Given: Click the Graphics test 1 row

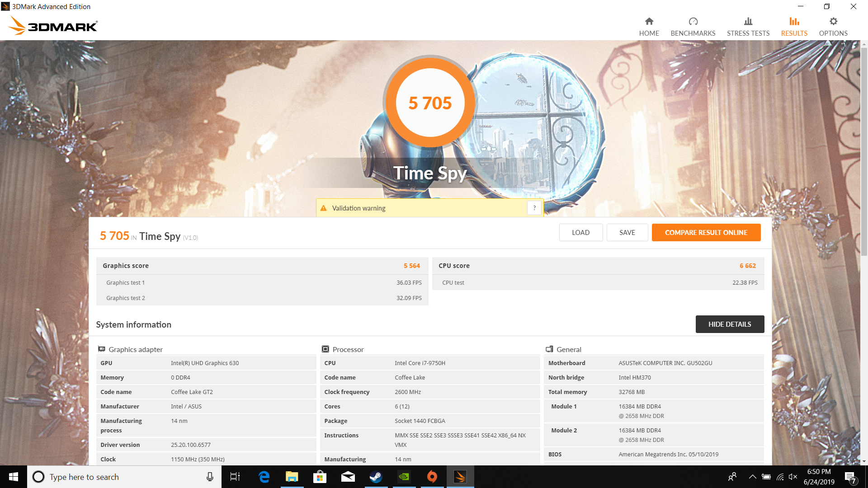Looking at the screenshot, I should pos(262,282).
